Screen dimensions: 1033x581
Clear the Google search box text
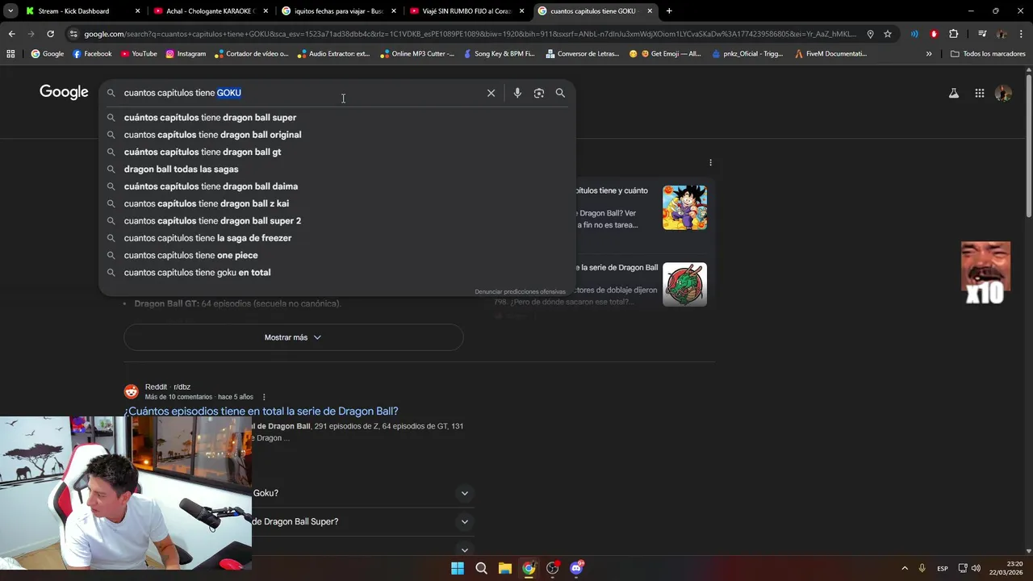pos(491,93)
